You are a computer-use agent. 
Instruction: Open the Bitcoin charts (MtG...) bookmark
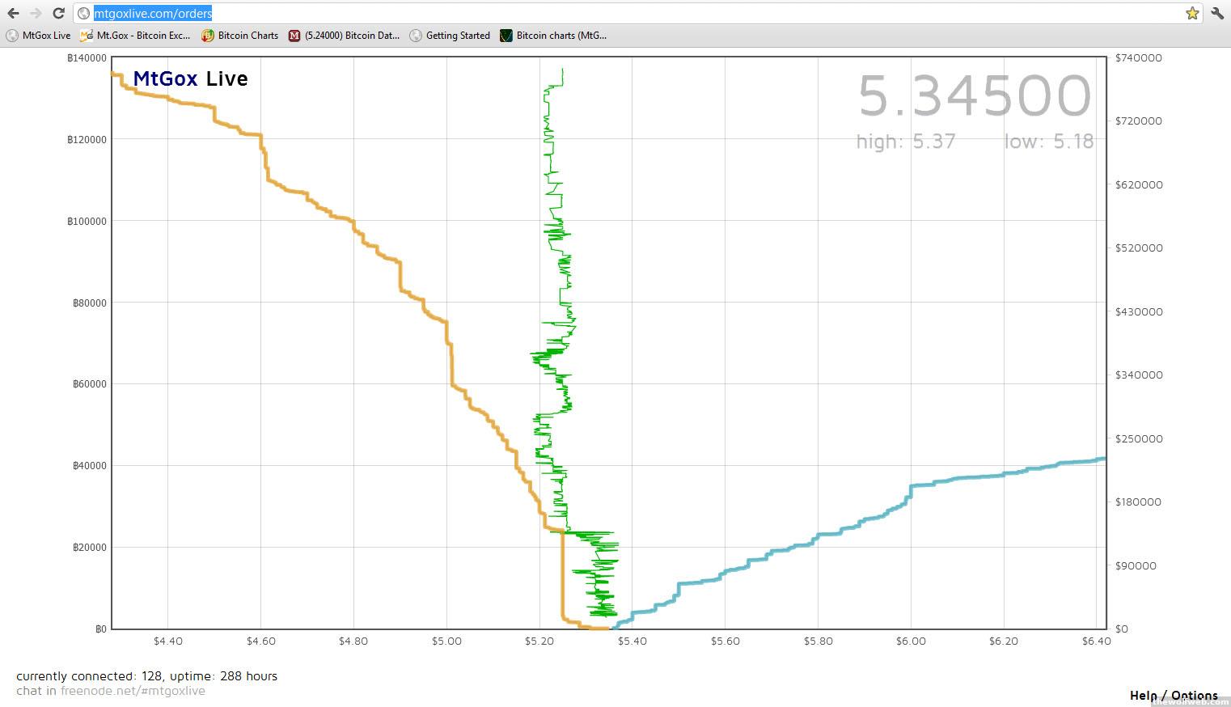(x=553, y=36)
